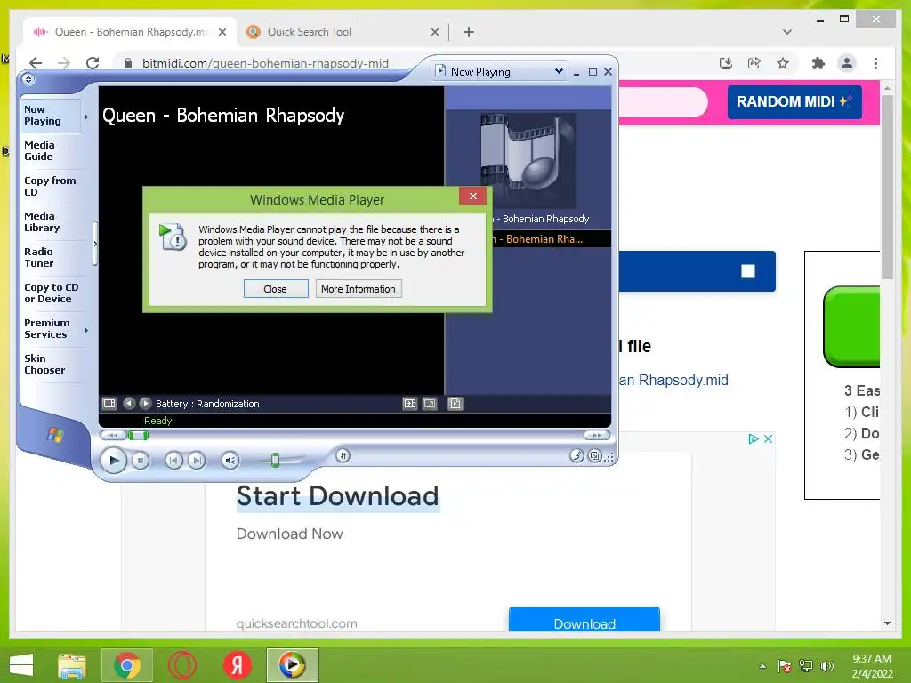Image resolution: width=911 pixels, height=683 pixels.
Task: Toggle the maximize video pane icon
Action: [x=410, y=403]
